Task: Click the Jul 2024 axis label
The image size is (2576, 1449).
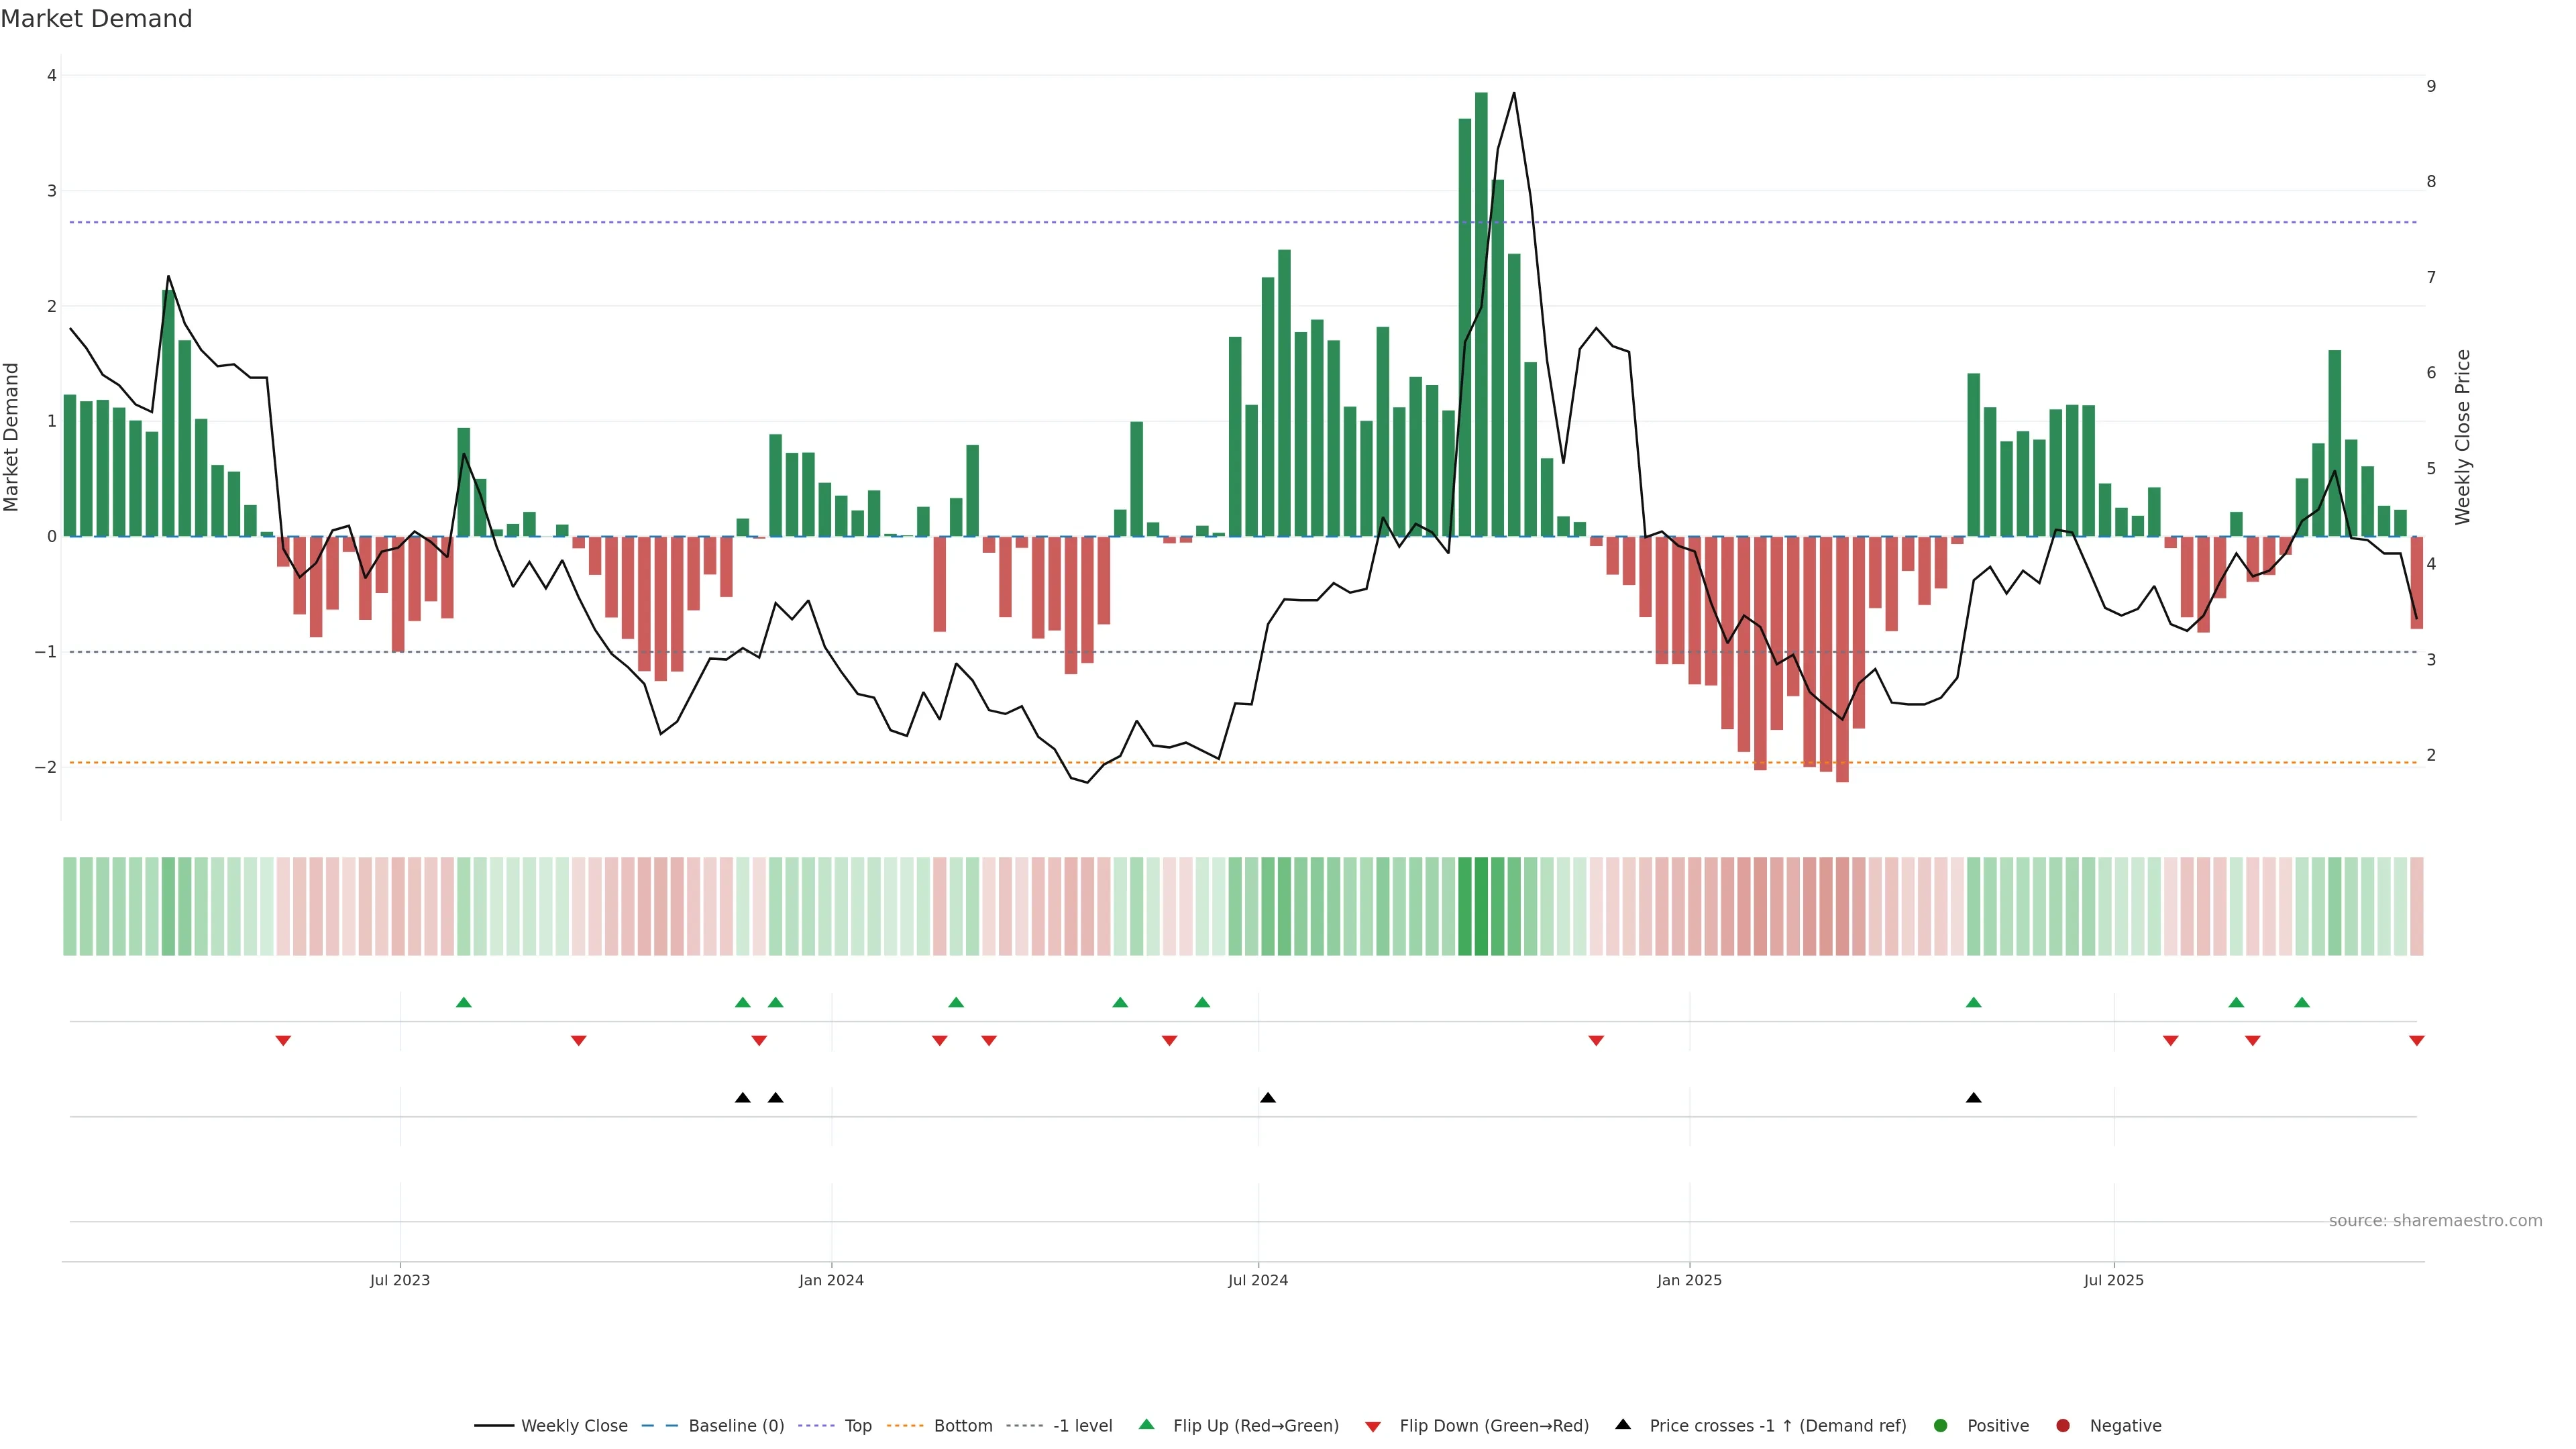Action: tap(1258, 1280)
